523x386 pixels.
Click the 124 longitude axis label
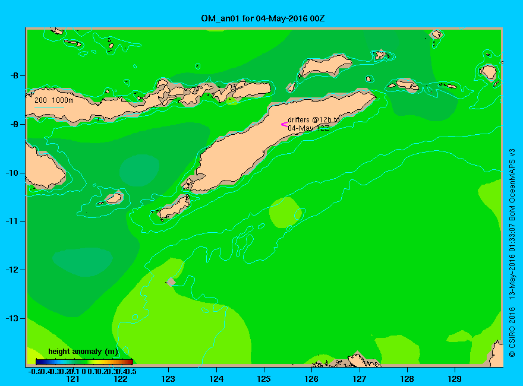pos(216,379)
